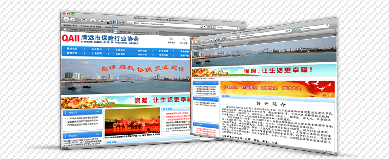
Task: Bookmark the page with left window's star icon
Action: (x=202, y=26)
